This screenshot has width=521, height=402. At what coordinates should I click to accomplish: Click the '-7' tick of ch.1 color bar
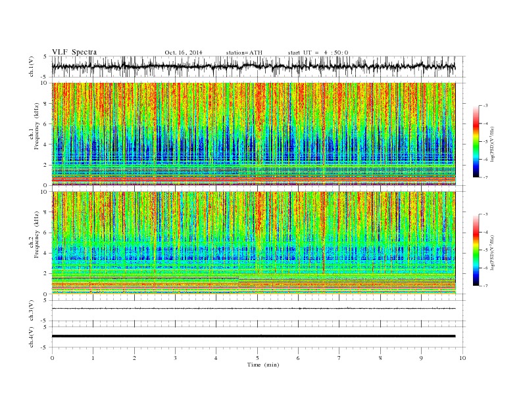coord(485,177)
